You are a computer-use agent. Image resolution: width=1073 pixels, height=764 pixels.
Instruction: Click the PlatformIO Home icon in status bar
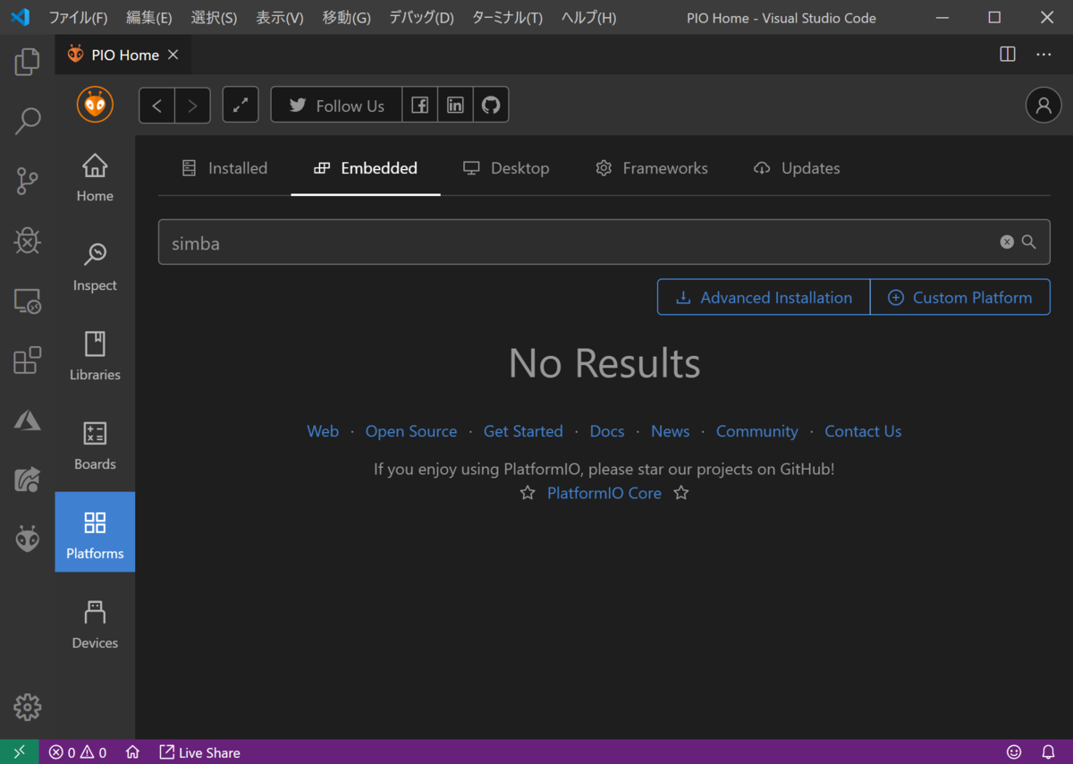(x=132, y=752)
